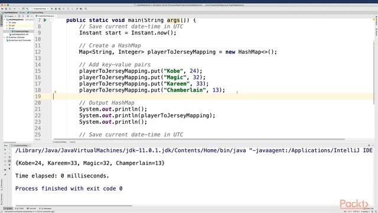Click the green Run button in main toolbar
Image resolution: width=378 pixels, height=213 pixels.
click(52, 9)
